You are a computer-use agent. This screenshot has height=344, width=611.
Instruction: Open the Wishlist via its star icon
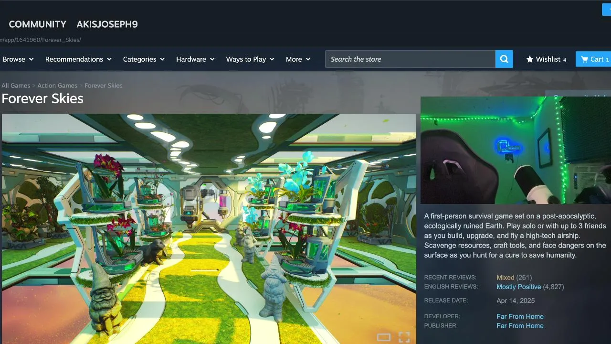[530, 59]
